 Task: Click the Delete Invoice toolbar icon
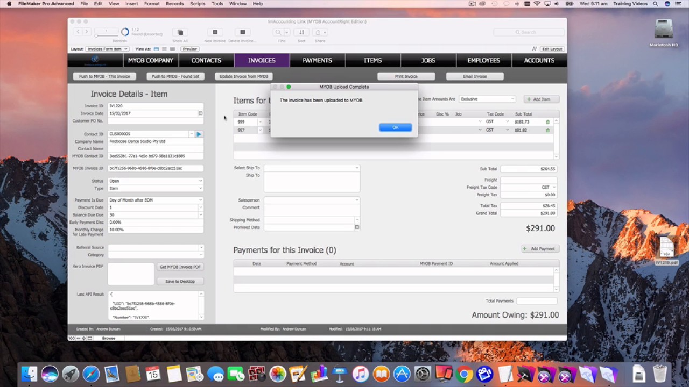click(x=242, y=32)
